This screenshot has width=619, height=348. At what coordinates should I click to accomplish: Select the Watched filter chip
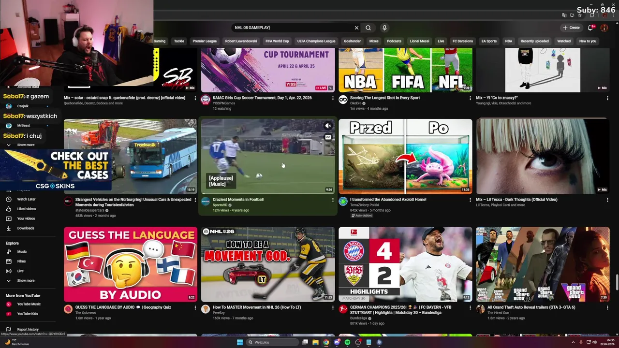click(564, 41)
